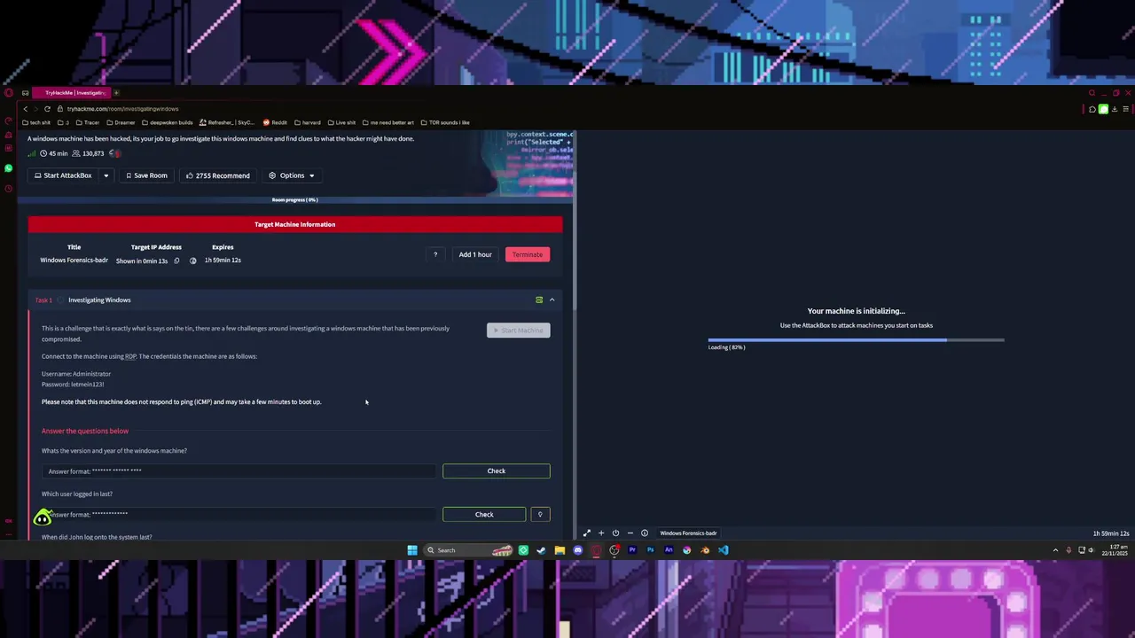Open the tech shit bookmark folder

36,122
